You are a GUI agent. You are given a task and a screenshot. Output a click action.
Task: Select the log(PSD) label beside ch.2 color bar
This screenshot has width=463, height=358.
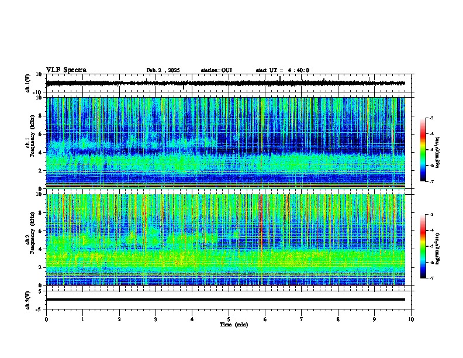point(438,249)
